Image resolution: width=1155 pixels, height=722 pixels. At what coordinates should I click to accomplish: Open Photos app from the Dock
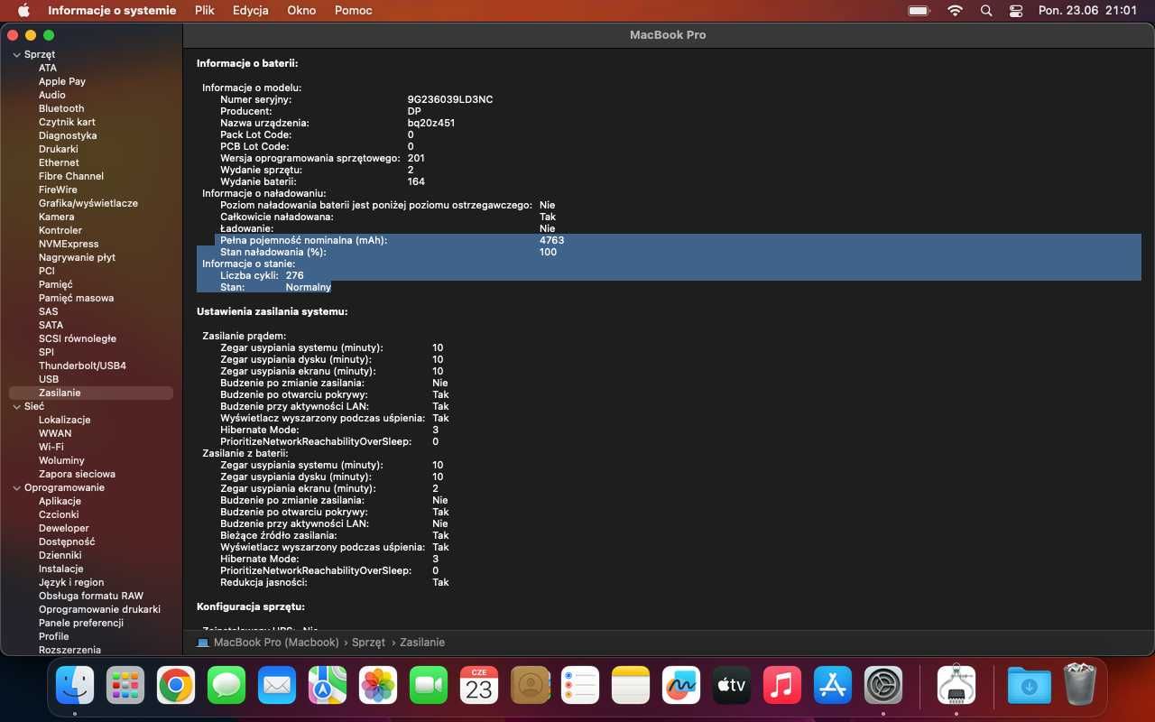coord(378,686)
